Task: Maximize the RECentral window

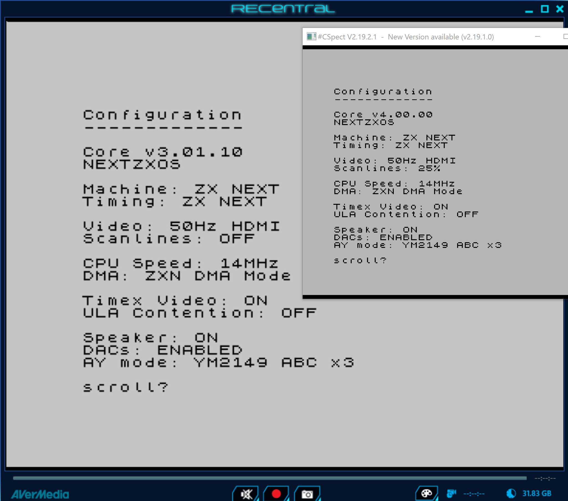Action: coord(545,9)
